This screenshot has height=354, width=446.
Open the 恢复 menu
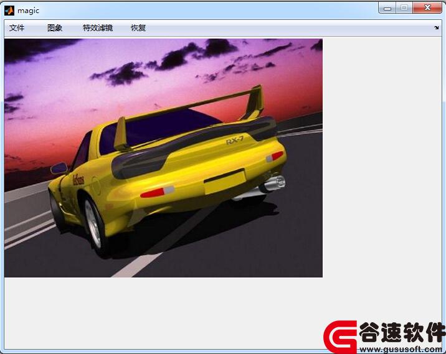[138, 28]
